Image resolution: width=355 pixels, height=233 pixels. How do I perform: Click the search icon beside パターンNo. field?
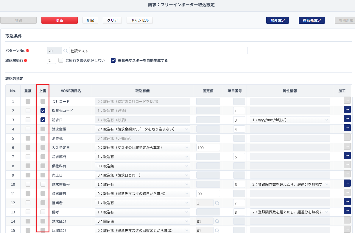[66, 51]
